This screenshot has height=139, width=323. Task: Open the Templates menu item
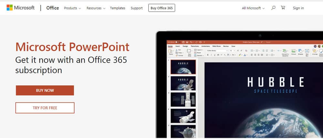118,8
